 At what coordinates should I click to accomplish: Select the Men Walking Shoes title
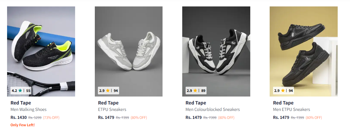28,109
